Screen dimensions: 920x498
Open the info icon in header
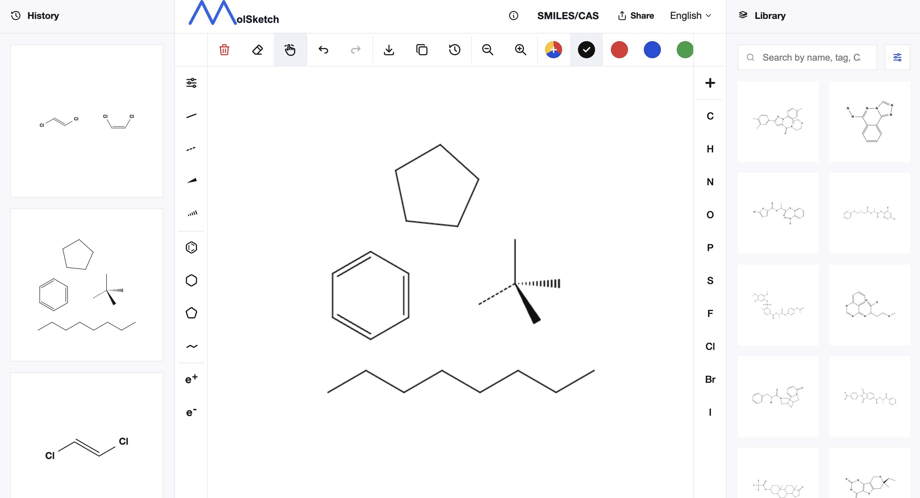coord(514,16)
